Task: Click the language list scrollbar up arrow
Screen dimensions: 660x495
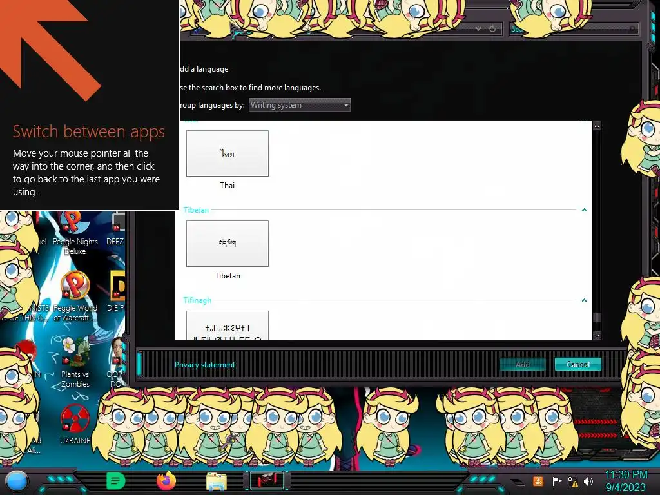Action: point(597,126)
